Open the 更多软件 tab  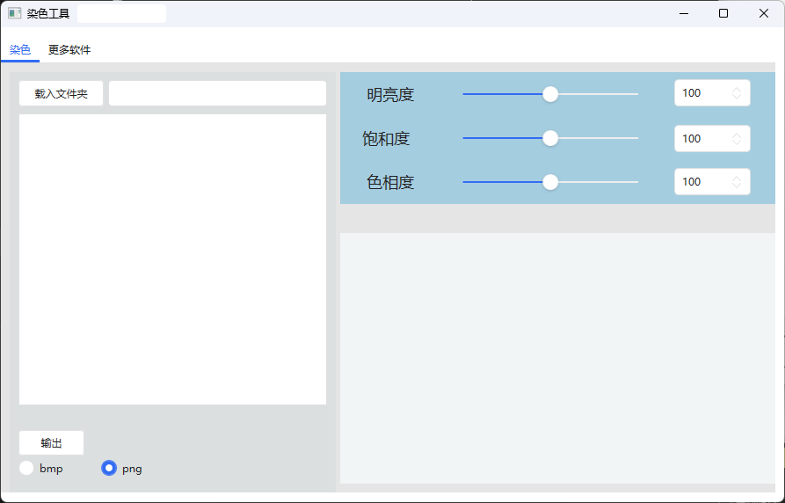click(x=69, y=49)
